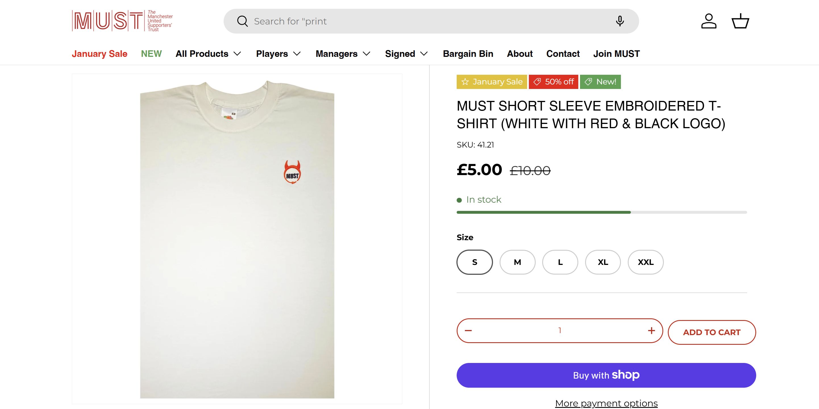819x409 pixels.
Task: Select size M option
Action: point(517,262)
